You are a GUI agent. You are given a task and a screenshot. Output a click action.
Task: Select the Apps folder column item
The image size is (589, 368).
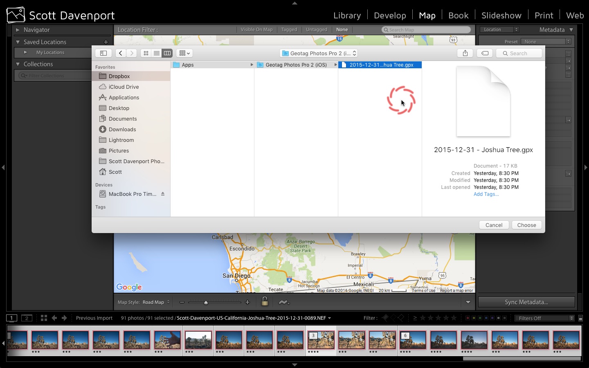[x=212, y=65]
